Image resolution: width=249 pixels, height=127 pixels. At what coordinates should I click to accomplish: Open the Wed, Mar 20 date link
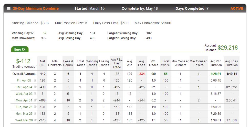(x=24, y=120)
